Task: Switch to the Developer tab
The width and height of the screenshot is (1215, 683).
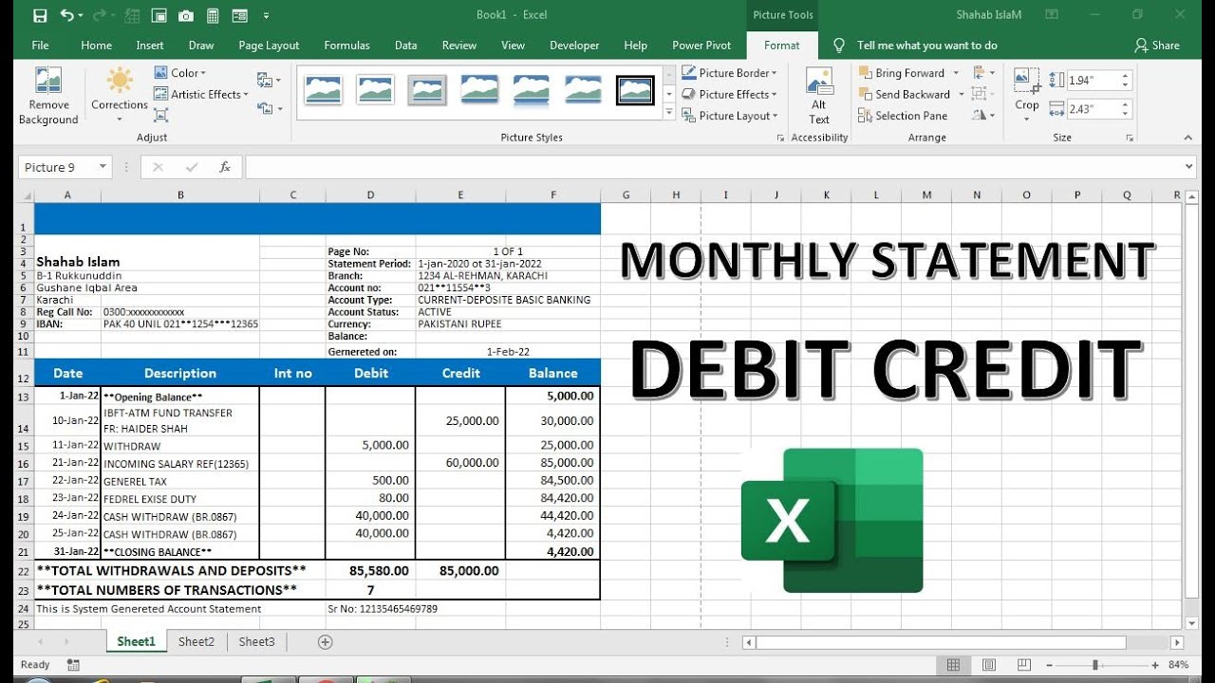Action: tap(574, 45)
